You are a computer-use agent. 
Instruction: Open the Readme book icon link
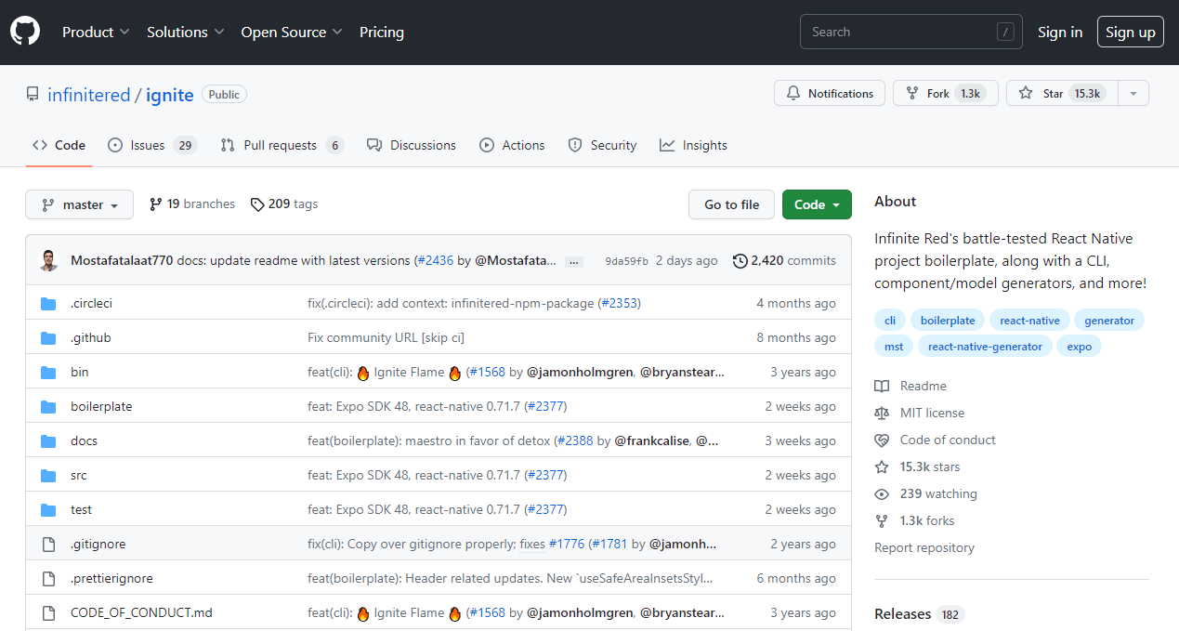tap(882, 386)
